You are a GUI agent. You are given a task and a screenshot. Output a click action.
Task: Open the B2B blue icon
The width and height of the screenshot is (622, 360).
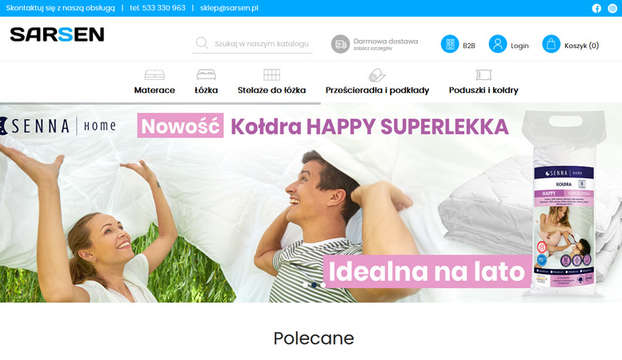(450, 44)
